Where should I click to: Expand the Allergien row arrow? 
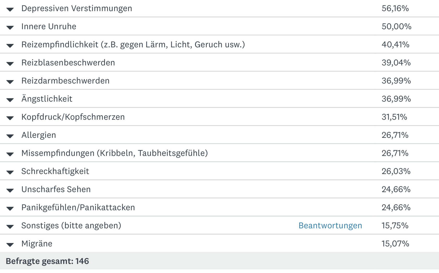[x=10, y=136]
